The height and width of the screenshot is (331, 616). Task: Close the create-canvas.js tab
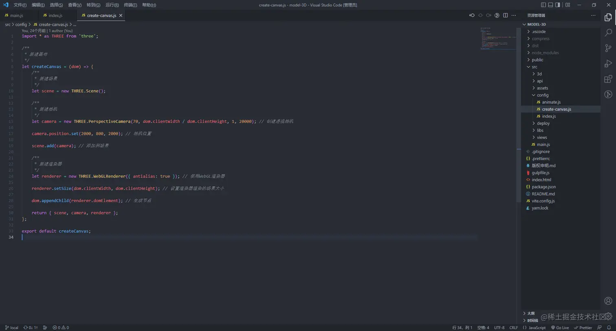pos(121,15)
